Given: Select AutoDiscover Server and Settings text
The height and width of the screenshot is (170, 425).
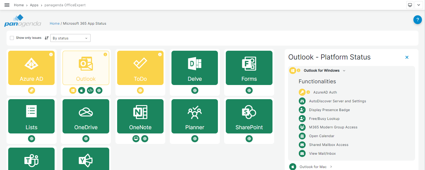Looking at the screenshot, I should tap(338, 101).
